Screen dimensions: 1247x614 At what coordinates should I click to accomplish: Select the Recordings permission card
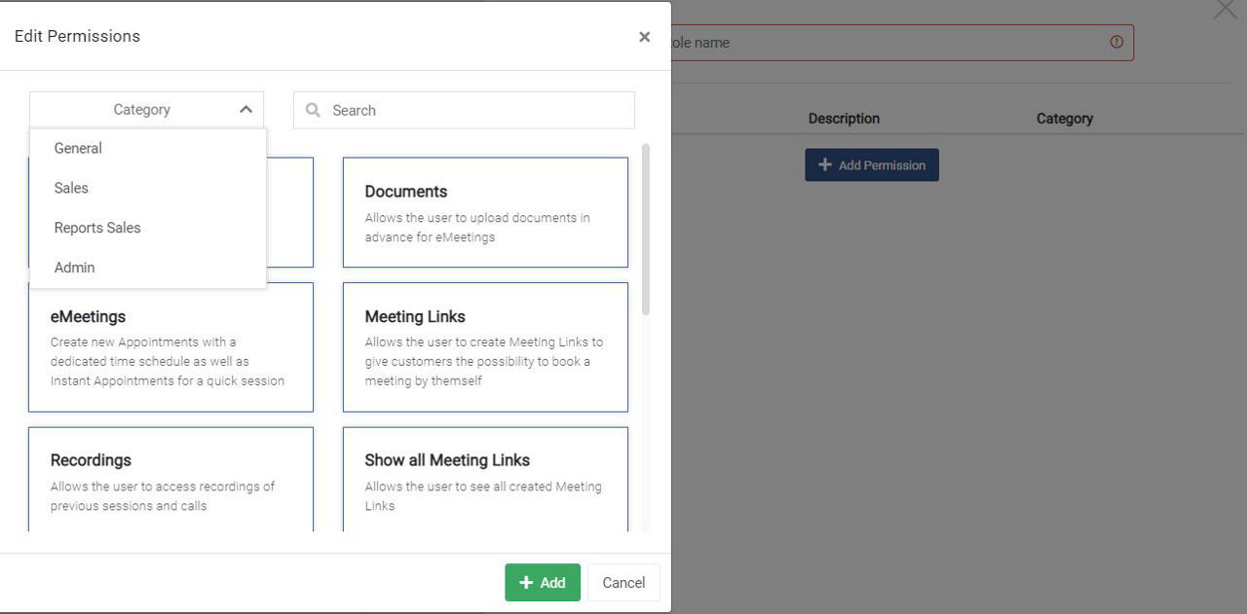(x=170, y=479)
